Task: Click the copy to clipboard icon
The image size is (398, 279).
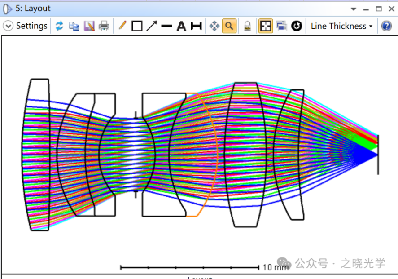Action: 74,26
